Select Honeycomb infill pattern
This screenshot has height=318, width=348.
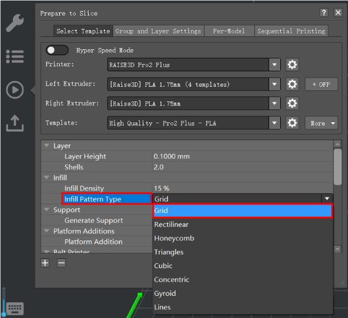(x=174, y=238)
